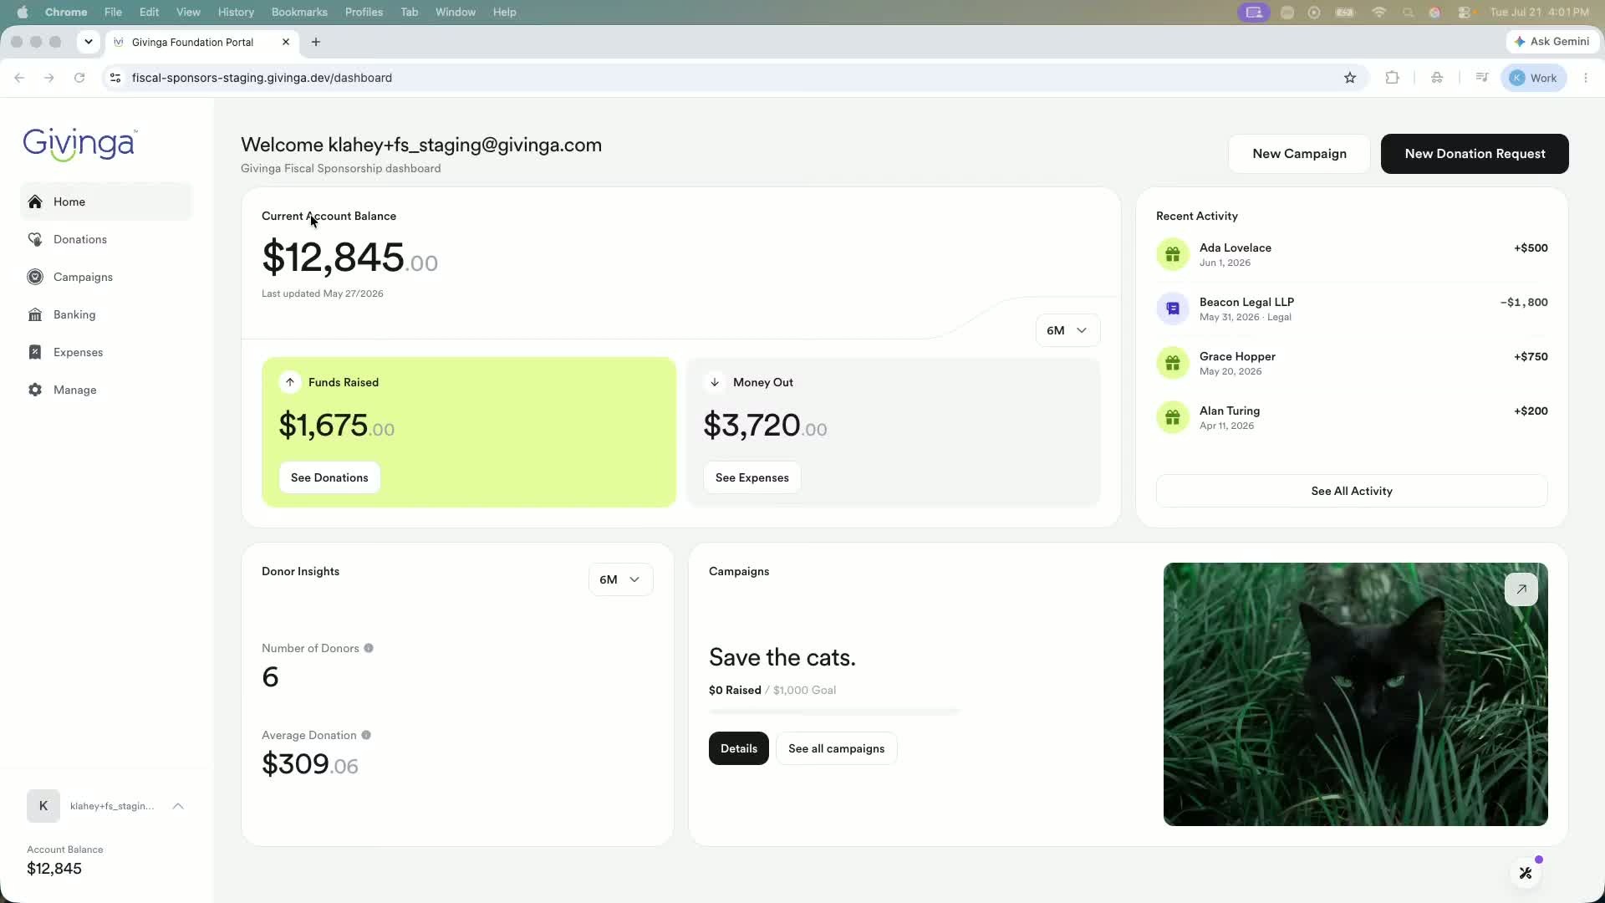Viewport: 1605px width, 903px height.
Task: Open Control Center in menu bar
Action: [x=1465, y=12]
